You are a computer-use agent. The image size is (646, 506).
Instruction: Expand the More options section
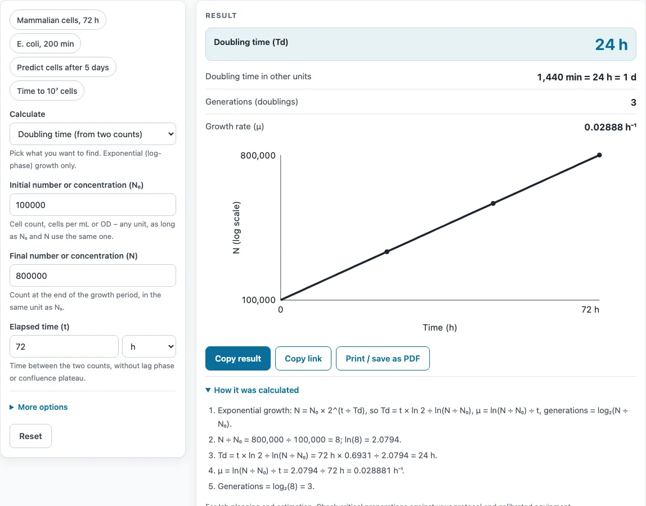tap(39, 407)
